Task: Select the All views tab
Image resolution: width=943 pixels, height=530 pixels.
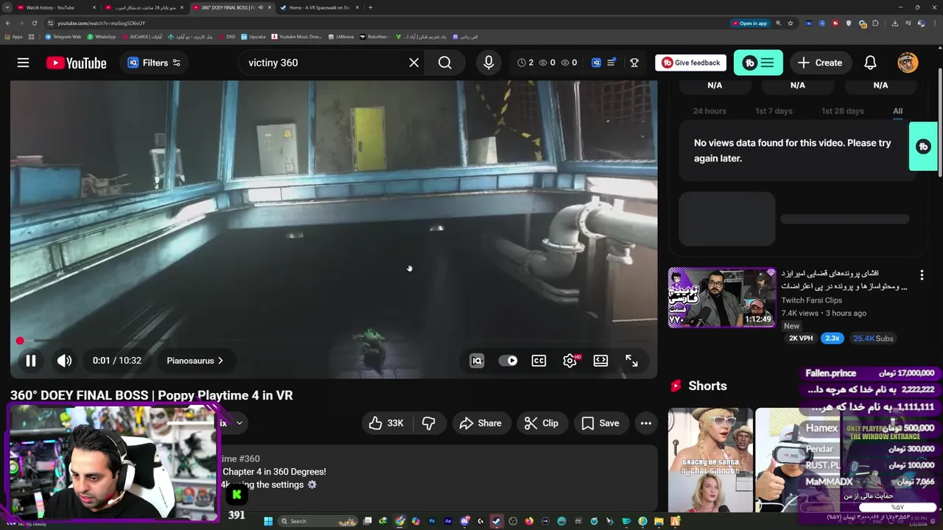Action: tap(897, 111)
